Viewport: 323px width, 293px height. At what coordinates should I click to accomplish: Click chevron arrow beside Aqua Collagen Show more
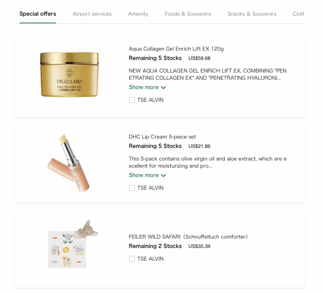(x=163, y=88)
